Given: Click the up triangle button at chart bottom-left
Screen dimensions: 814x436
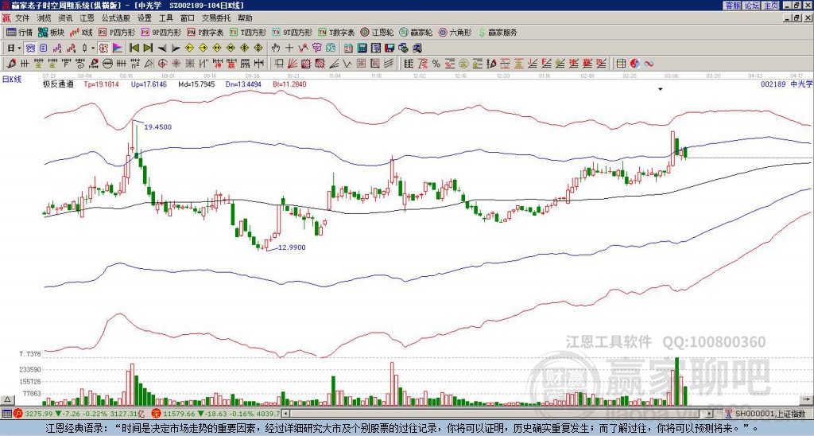Looking at the screenshot, I should (x=7, y=399).
